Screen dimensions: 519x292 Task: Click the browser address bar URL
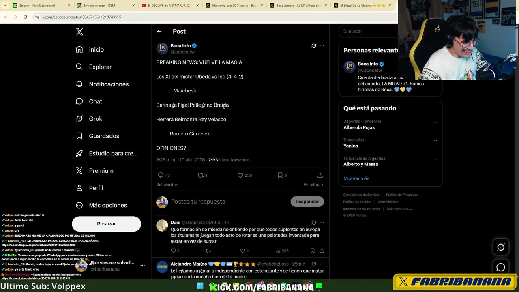81,17
